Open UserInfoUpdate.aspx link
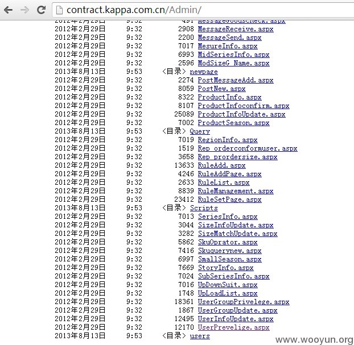This screenshot has height=345, width=354. point(236,319)
